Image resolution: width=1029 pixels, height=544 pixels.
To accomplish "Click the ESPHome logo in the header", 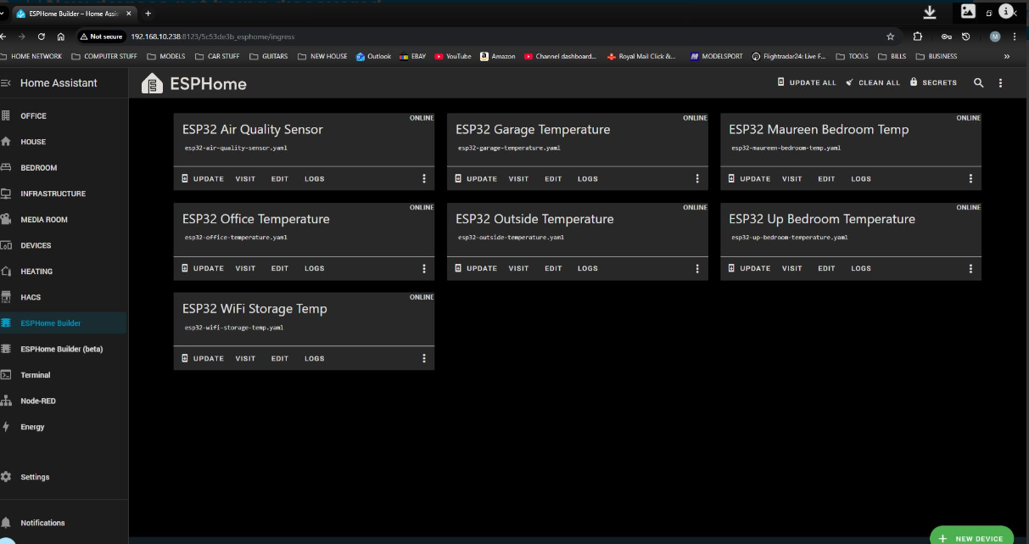I will 152,83.
